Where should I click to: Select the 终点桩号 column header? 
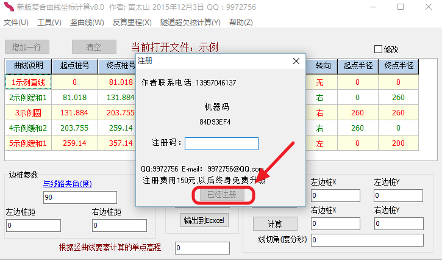117,67
